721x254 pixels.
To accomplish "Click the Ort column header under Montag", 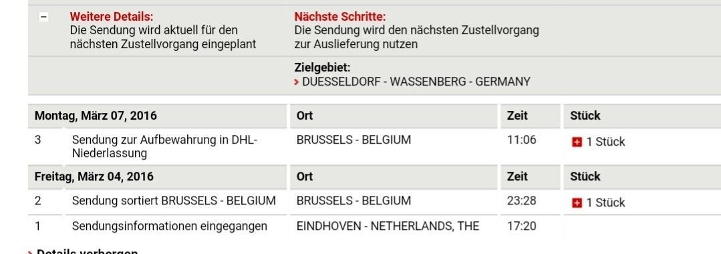I will 305,116.
